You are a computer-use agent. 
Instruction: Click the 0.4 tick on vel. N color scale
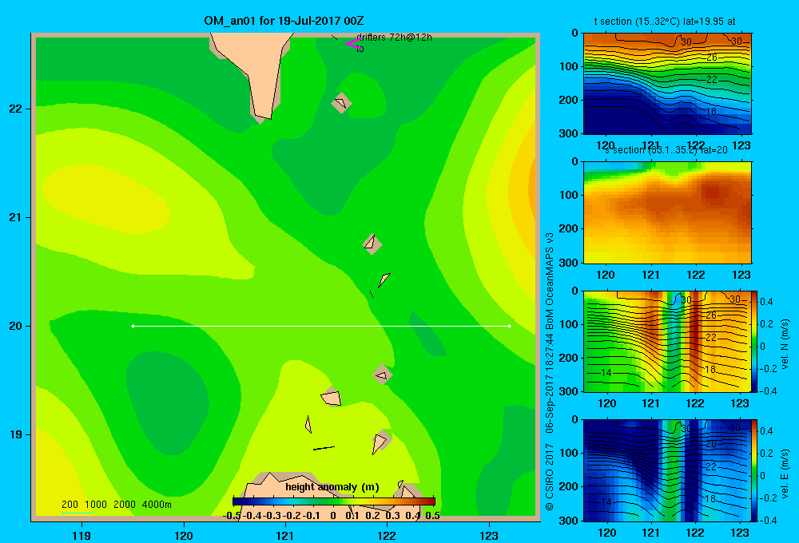pyautogui.click(x=766, y=302)
